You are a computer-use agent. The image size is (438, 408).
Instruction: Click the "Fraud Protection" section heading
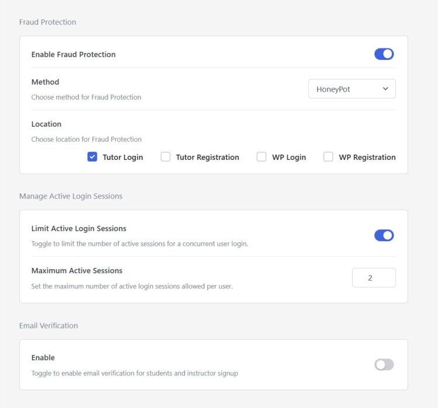tap(47, 22)
